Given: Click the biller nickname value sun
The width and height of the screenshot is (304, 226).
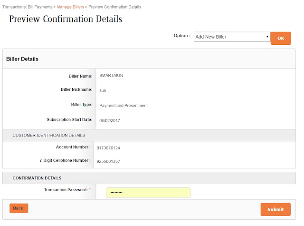Looking at the screenshot, I should click(103, 90).
